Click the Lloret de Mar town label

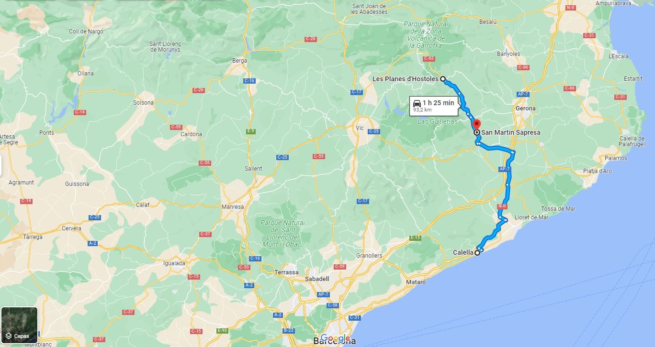tap(531, 217)
